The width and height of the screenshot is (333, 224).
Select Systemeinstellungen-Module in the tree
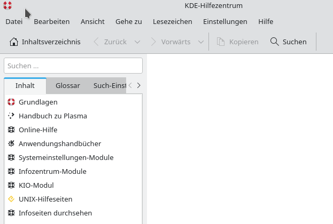coord(66,157)
